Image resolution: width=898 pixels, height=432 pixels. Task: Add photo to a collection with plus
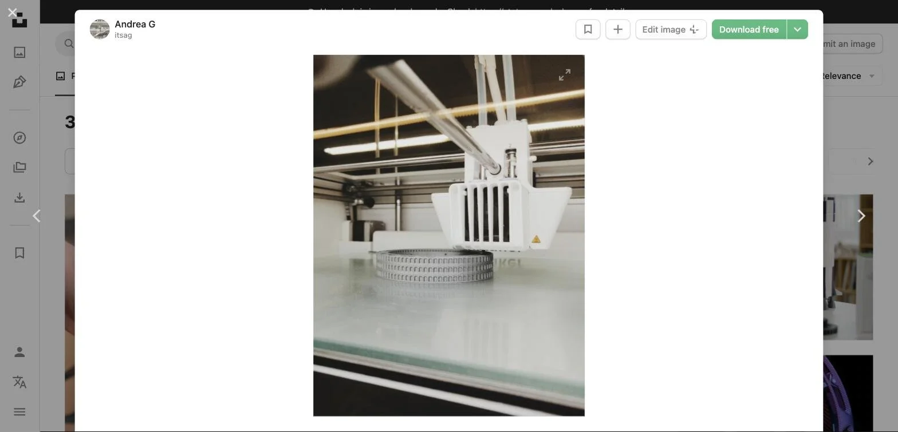pos(618,29)
